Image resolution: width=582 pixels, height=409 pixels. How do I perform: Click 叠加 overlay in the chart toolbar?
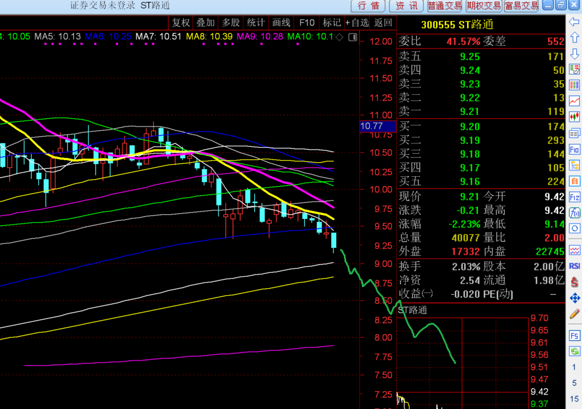[x=206, y=23]
